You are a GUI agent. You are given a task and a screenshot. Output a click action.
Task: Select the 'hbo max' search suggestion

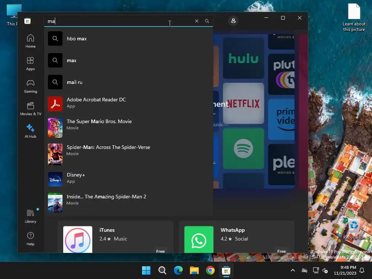coord(129,39)
